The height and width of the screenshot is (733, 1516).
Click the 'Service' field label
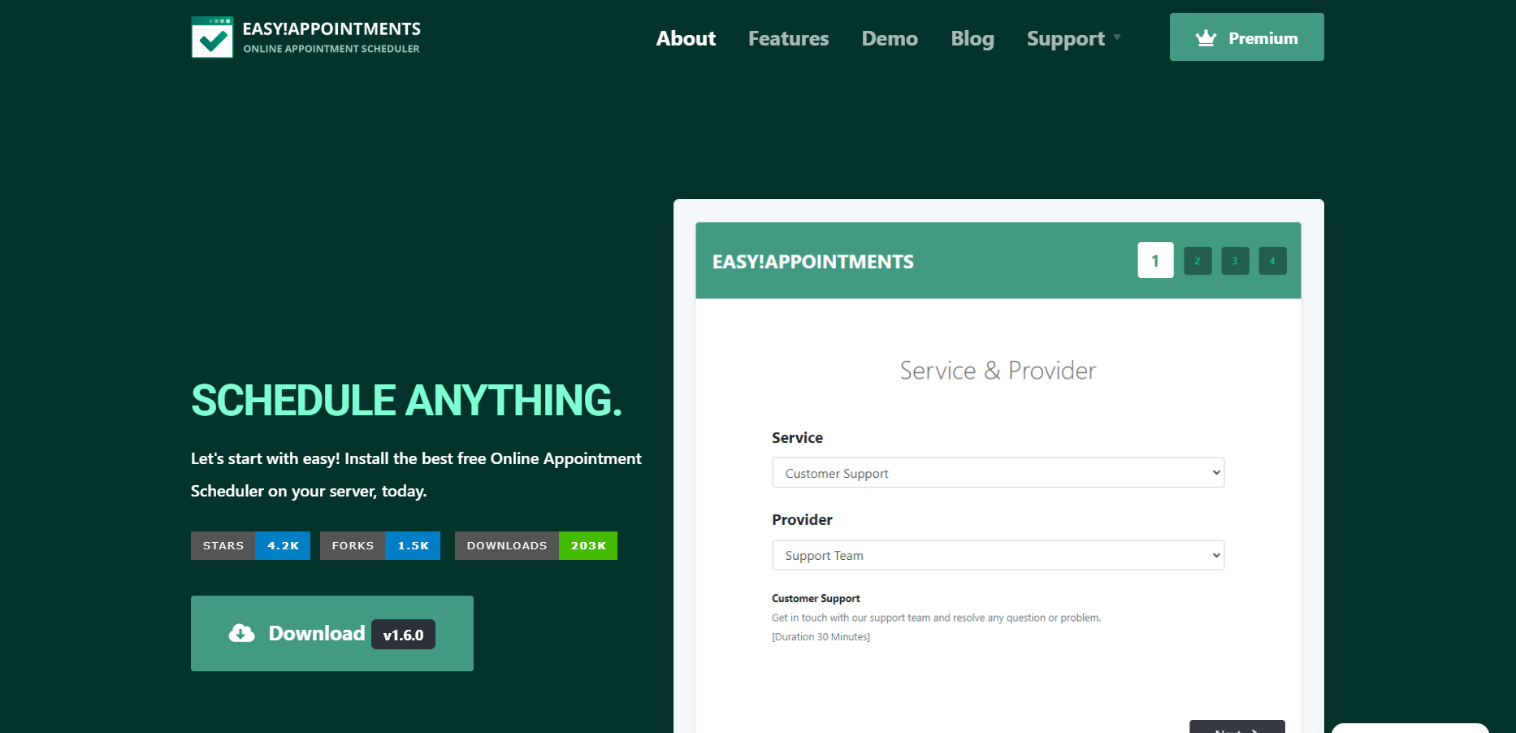pyautogui.click(x=797, y=437)
